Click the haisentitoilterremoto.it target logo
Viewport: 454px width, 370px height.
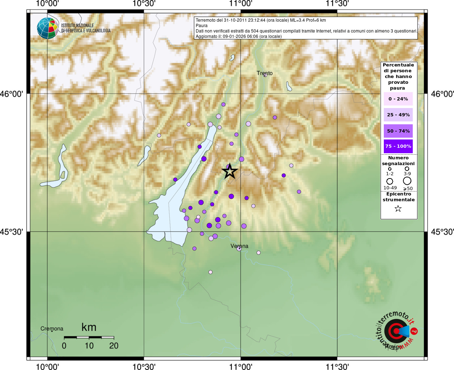point(396,331)
